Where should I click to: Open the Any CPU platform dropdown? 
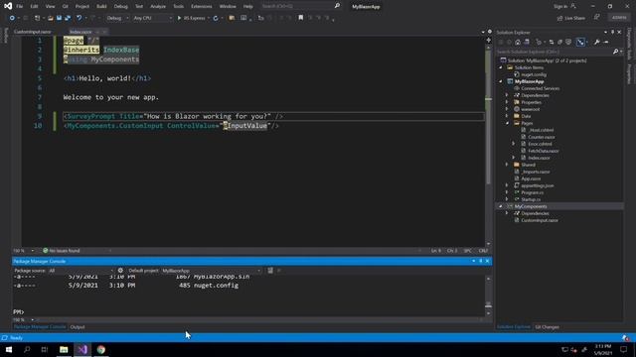(152, 18)
